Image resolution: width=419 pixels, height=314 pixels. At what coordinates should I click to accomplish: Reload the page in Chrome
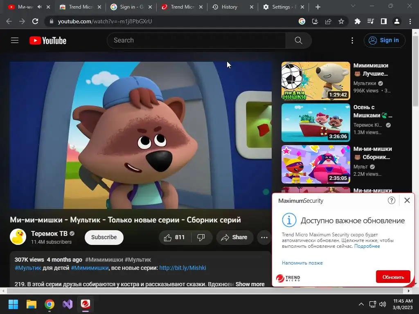point(35,21)
